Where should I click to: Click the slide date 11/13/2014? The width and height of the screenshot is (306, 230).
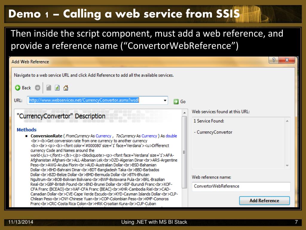click(x=21, y=222)
